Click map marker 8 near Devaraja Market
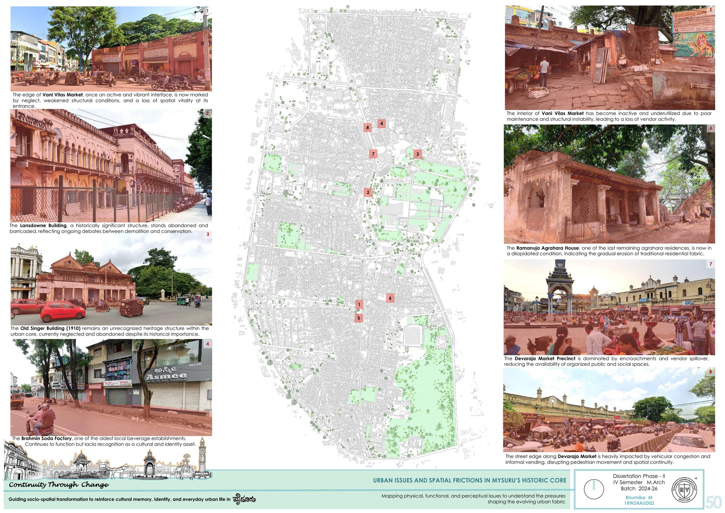 (x=368, y=127)
